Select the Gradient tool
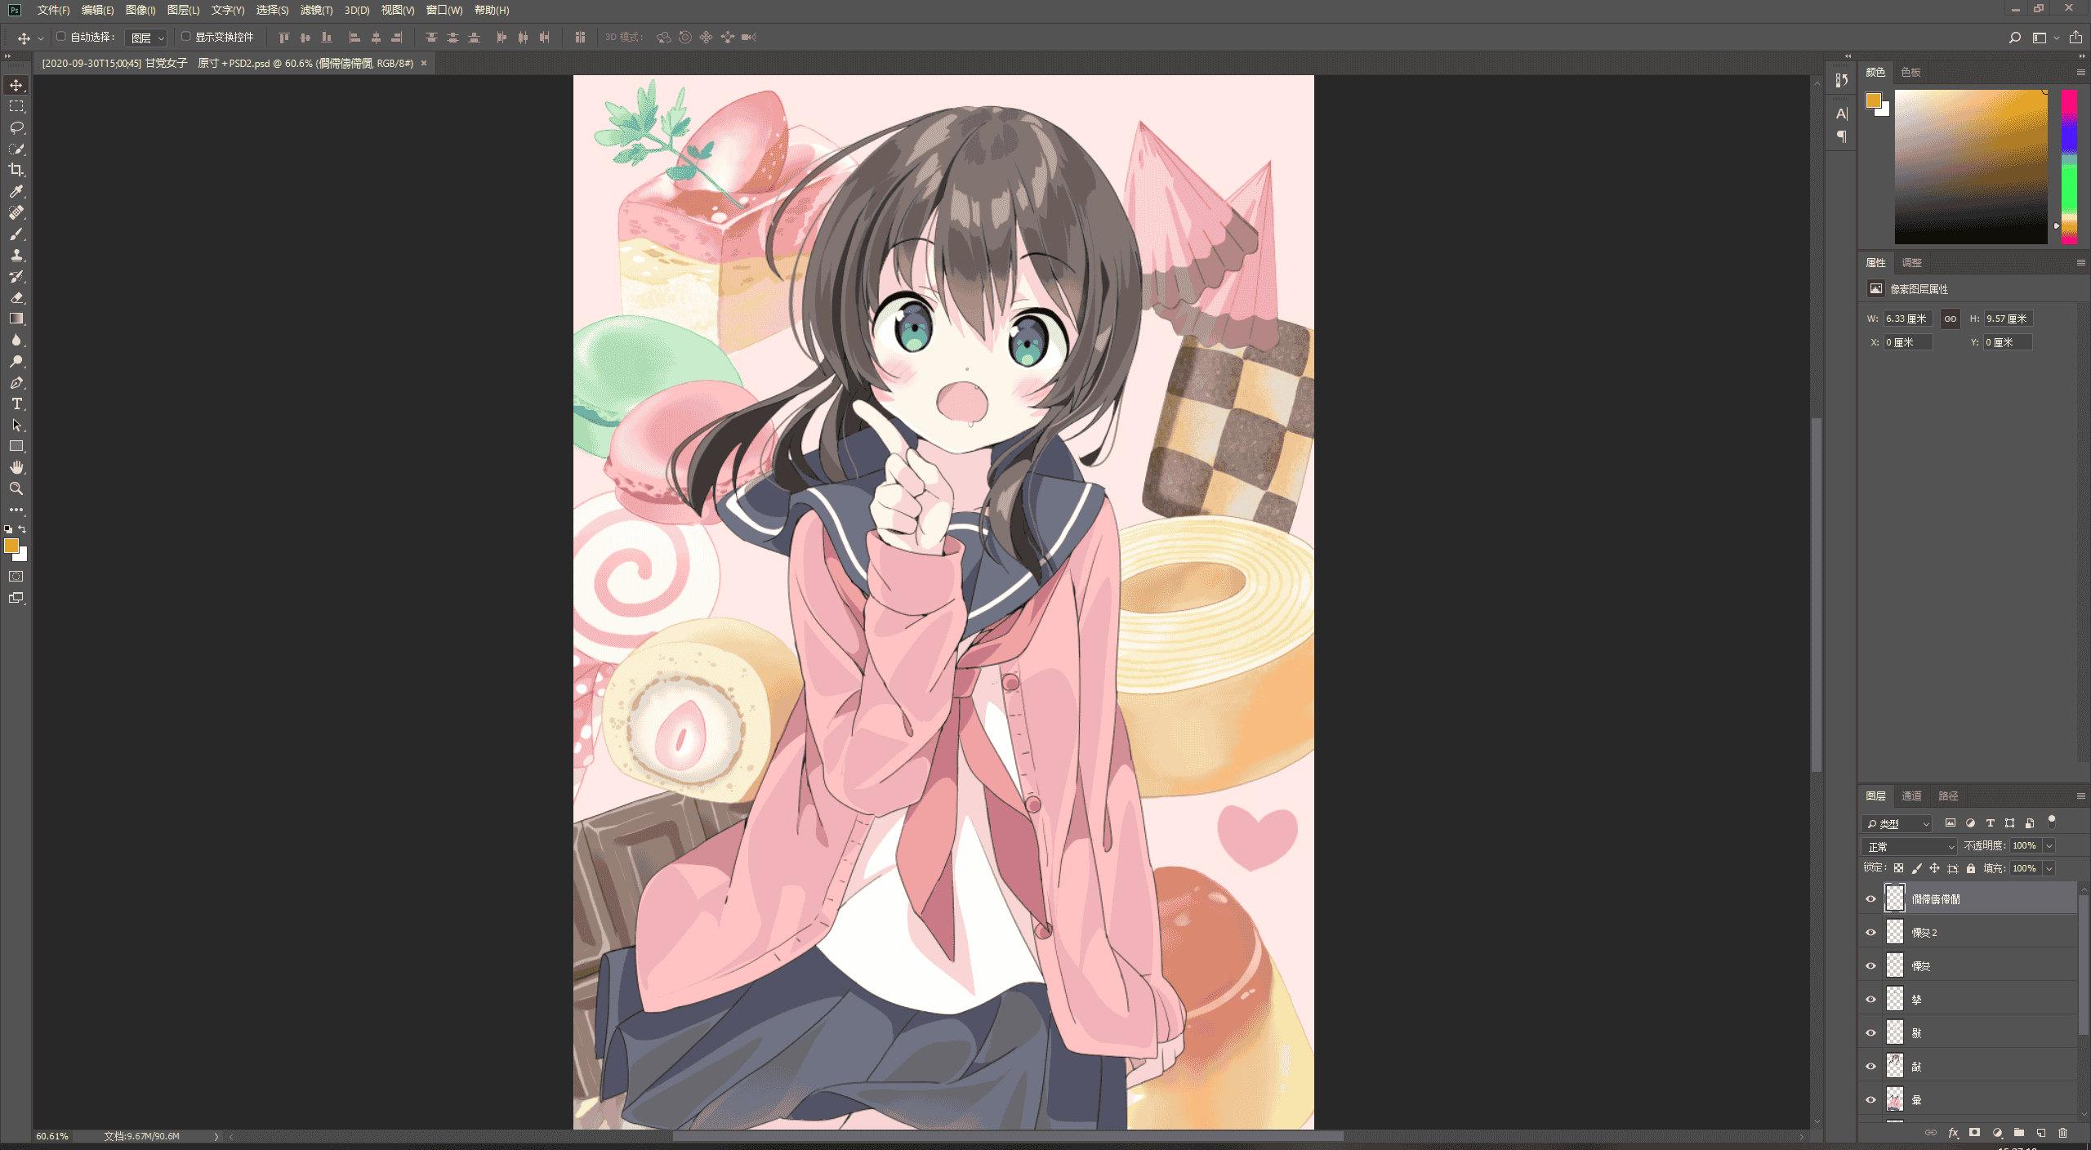 16,319
